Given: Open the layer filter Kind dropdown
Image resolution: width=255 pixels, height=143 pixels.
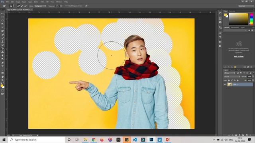Looking at the screenshot, I should point(229,73).
